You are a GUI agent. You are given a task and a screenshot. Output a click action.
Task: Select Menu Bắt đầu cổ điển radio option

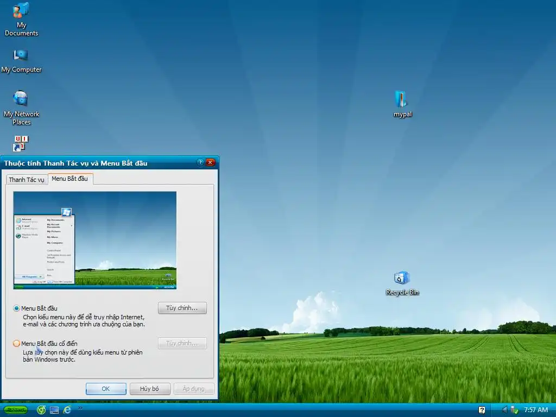tap(16, 343)
